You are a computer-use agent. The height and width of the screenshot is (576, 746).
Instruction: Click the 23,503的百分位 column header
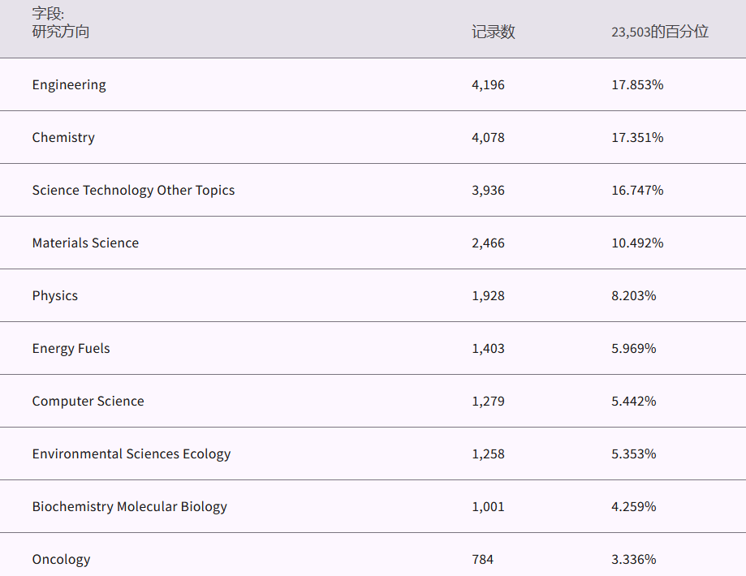(x=660, y=32)
